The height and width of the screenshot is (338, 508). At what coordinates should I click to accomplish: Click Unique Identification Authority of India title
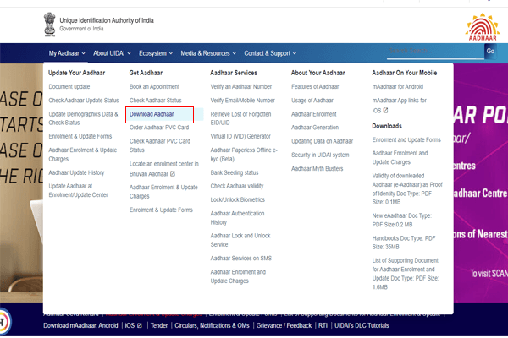tap(107, 20)
